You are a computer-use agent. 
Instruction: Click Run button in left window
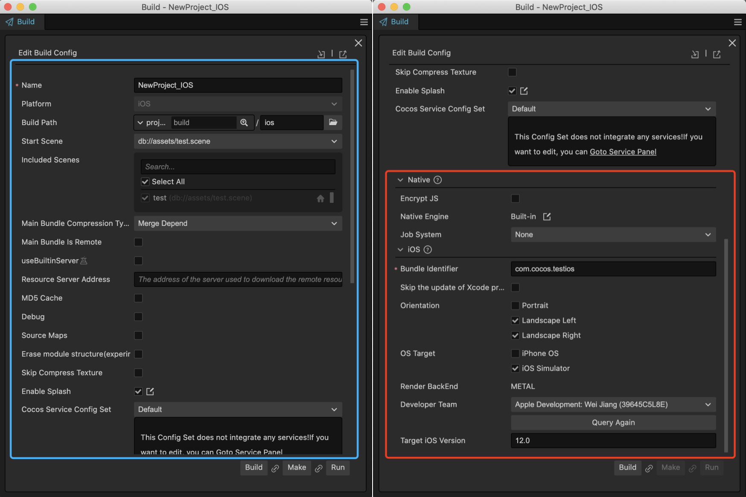[x=338, y=468]
